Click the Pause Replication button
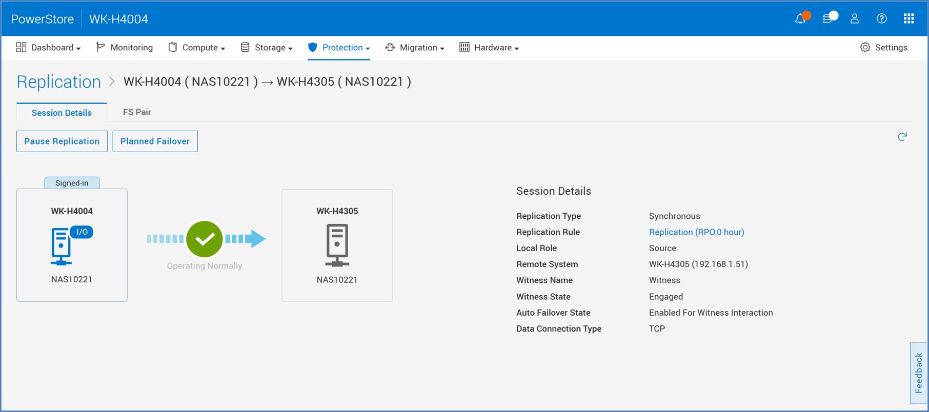The height and width of the screenshot is (412, 929). pyautogui.click(x=62, y=141)
